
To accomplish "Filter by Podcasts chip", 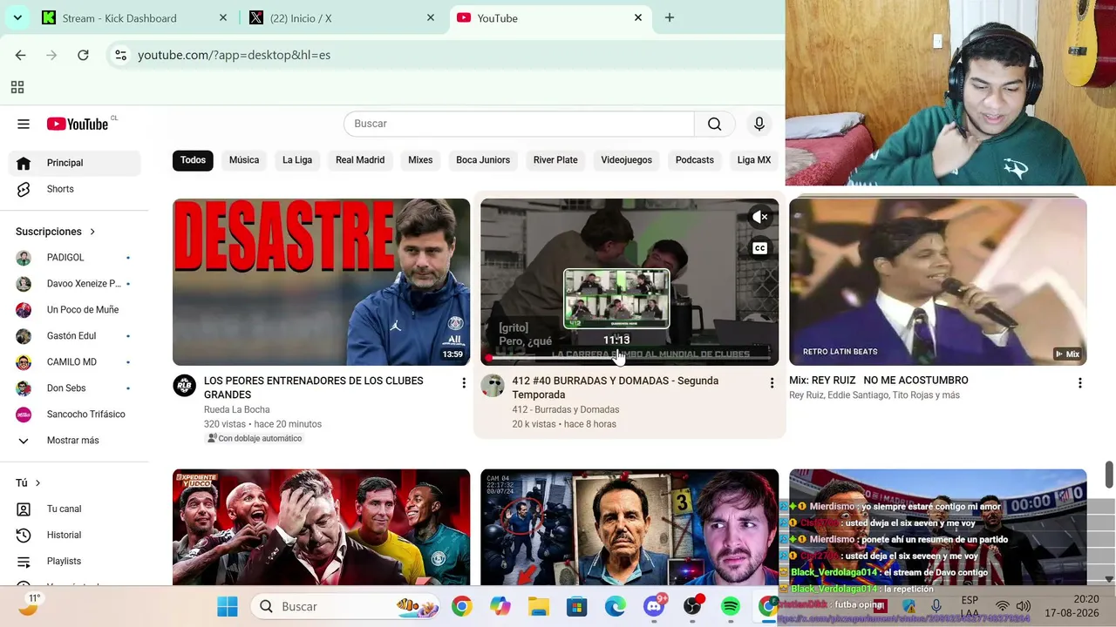I will [695, 160].
